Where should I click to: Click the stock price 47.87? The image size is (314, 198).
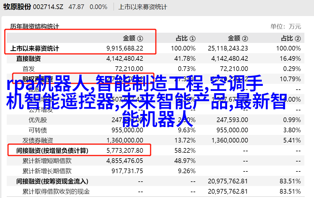click(x=76, y=7)
